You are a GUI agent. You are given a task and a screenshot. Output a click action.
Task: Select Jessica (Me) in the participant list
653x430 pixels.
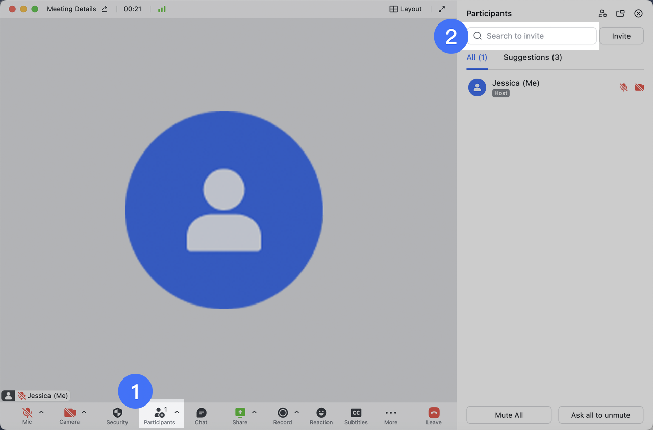(556, 87)
